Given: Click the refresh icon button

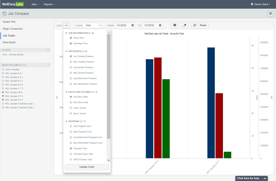Looking at the screenshot, I should coord(195,25).
